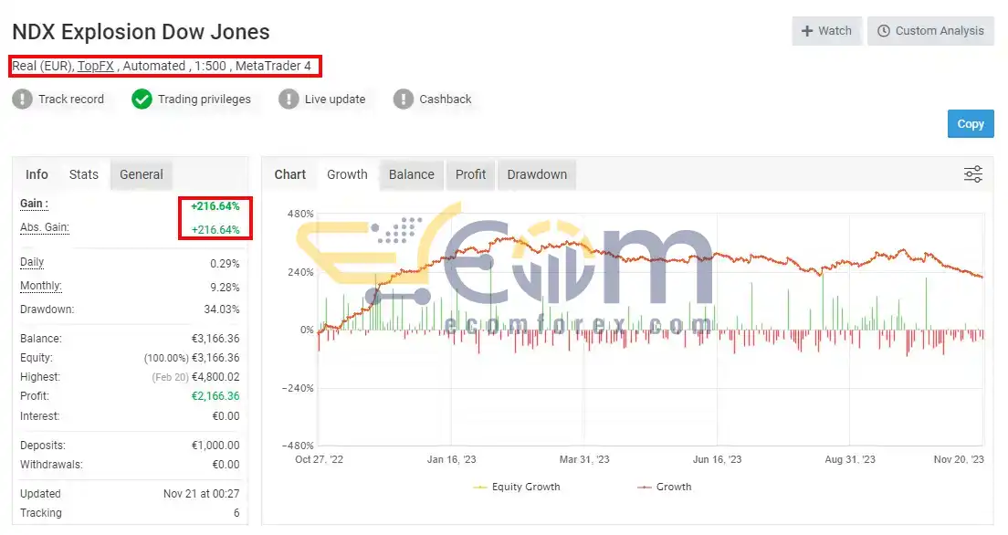Click the Highest €4,800.02 value
The height and width of the screenshot is (535, 1008).
tap(215, 377)
